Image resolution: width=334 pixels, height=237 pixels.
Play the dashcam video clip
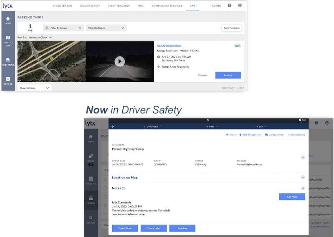(x=119, y=61)
